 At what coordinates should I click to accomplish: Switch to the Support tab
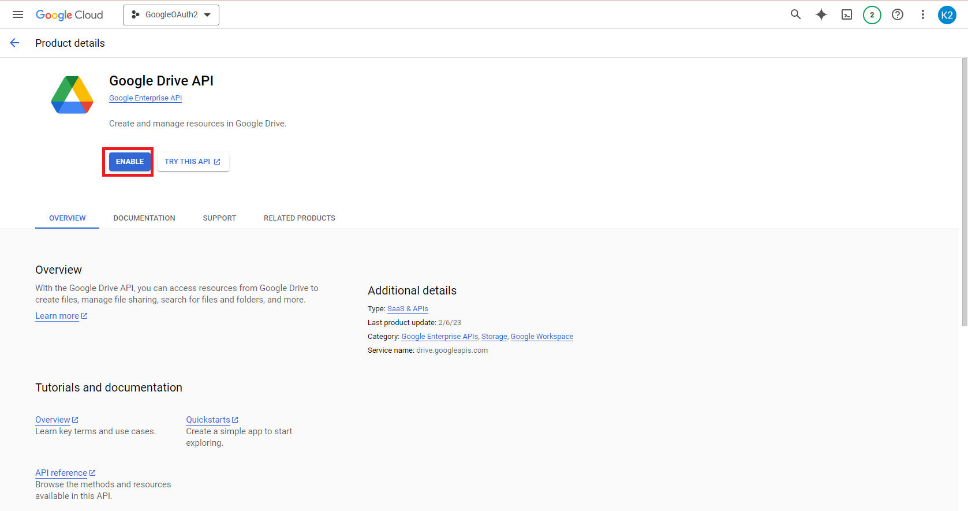tap(219, 218)
